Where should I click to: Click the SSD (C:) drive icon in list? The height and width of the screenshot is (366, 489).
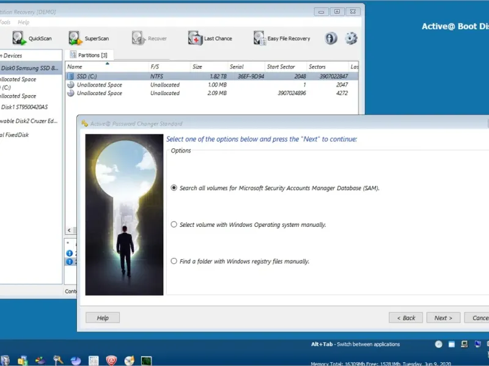coord(71,76)
